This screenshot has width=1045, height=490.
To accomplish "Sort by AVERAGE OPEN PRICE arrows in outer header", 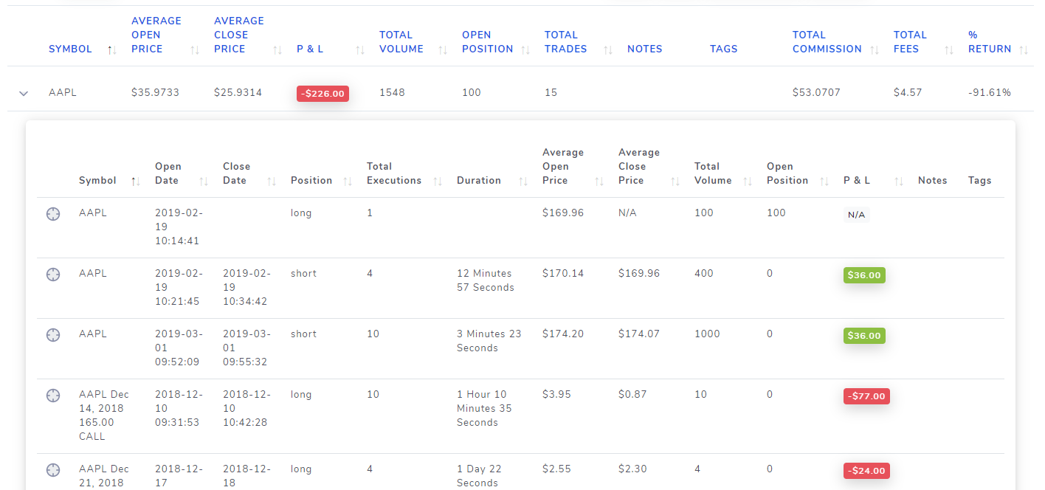I will (x=195, y=49).
